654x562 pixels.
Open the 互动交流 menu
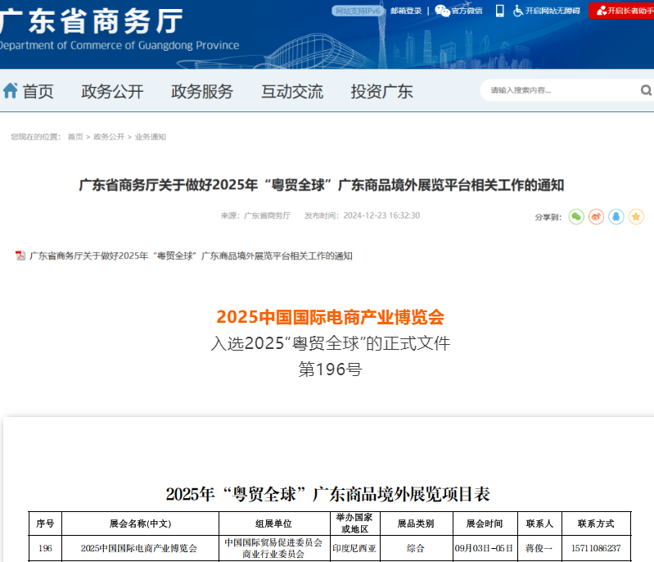point(292,92)
